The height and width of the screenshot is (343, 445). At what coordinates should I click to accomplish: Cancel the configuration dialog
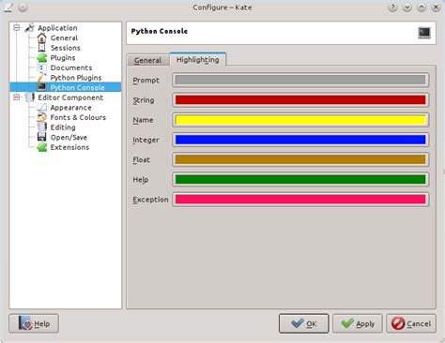pos(411,323)
